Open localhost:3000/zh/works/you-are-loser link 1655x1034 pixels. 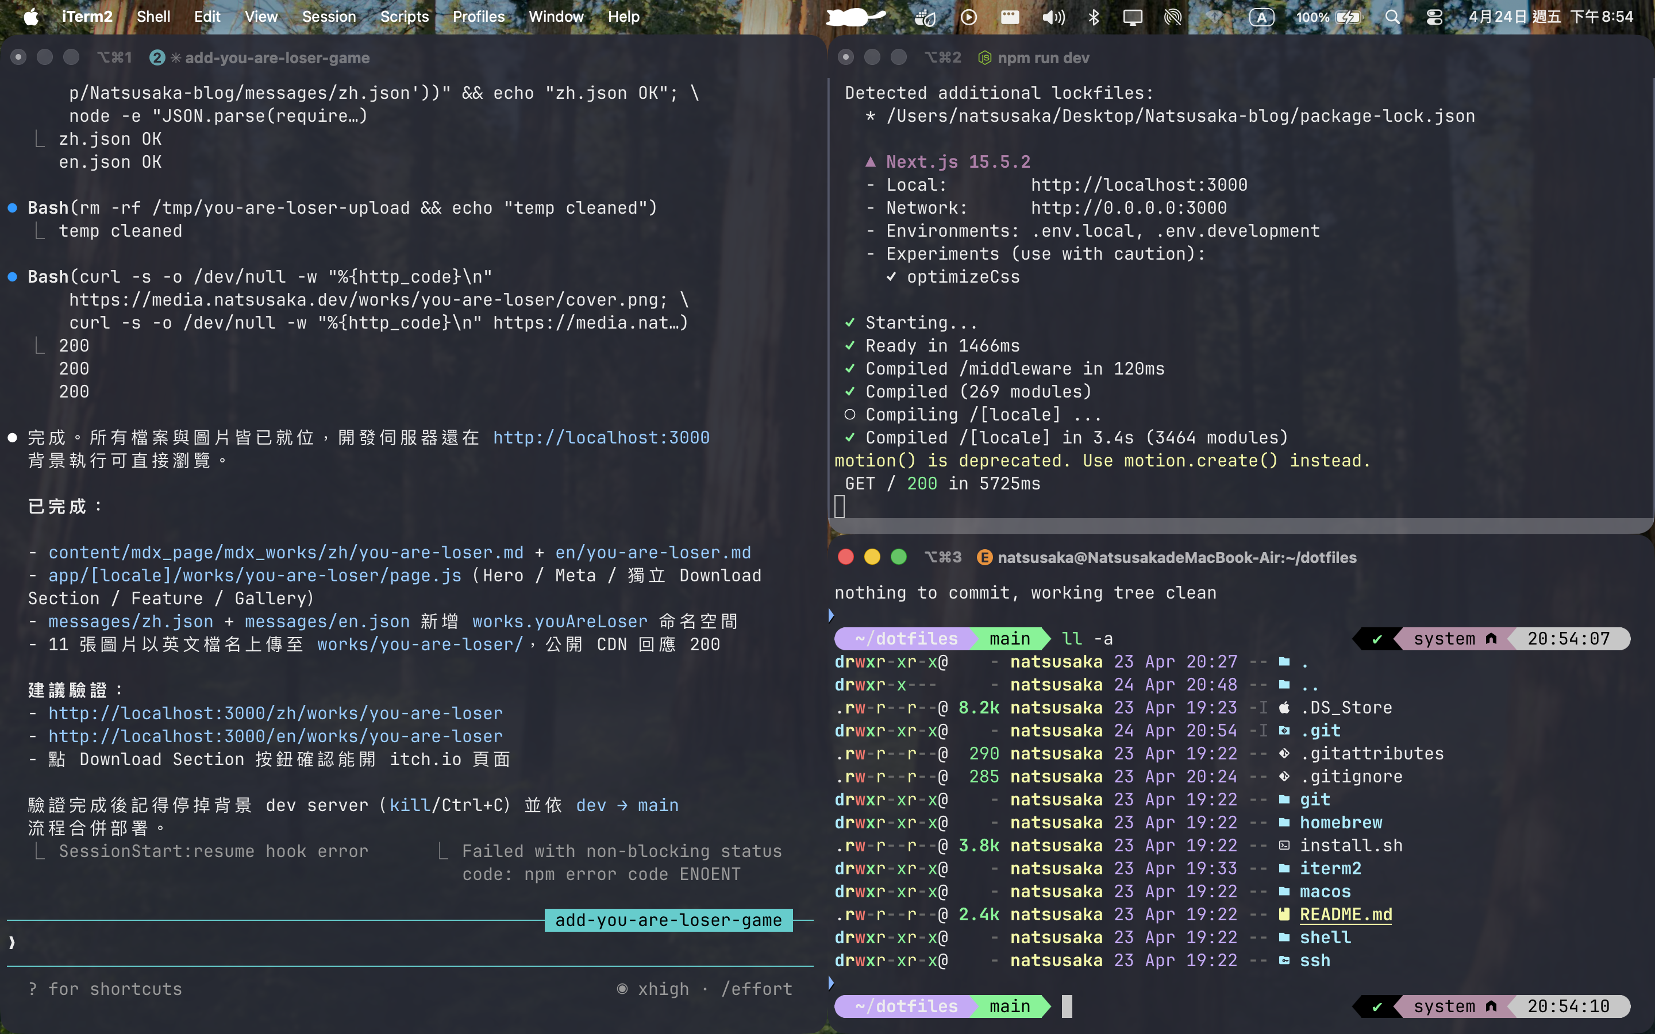pos(275,713)
